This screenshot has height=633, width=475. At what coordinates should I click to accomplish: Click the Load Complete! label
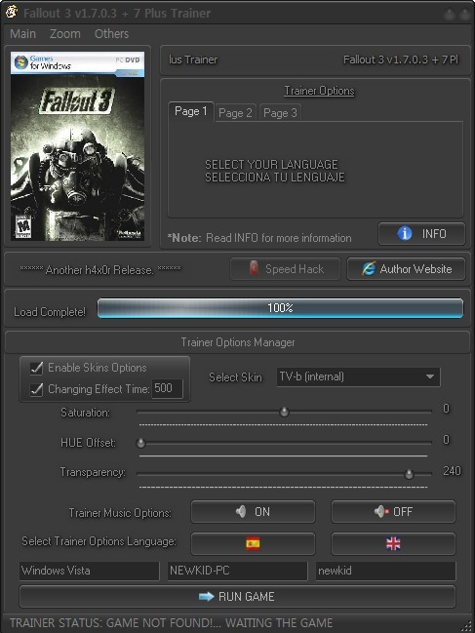50,312
